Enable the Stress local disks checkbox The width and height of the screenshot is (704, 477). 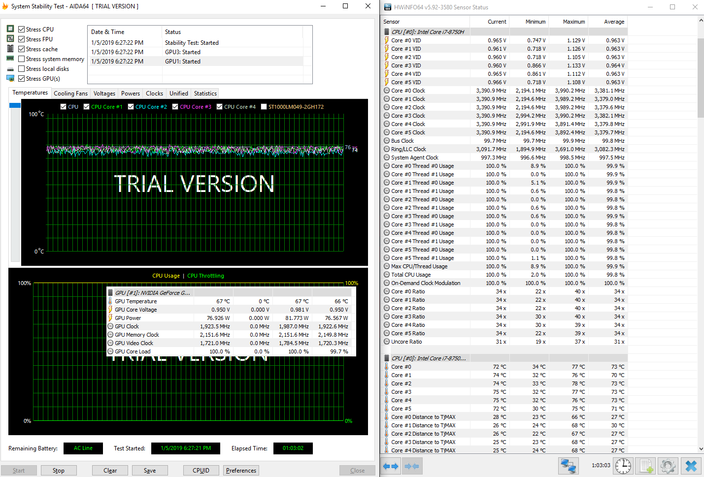tap(21, 68)
